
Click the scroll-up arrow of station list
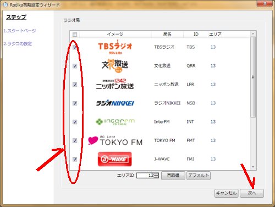point(253,34)
